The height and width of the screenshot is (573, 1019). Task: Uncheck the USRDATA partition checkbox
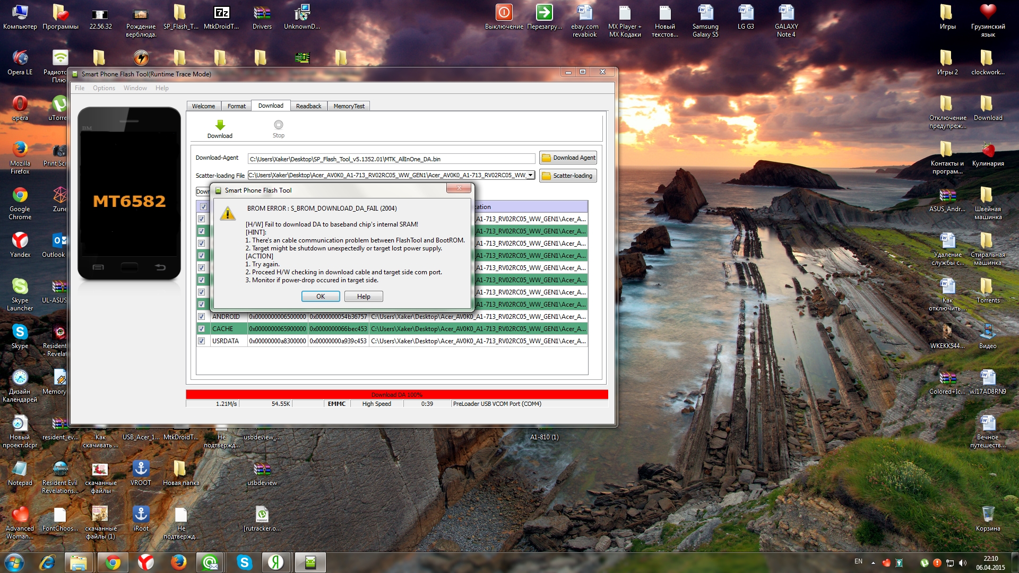click(202, 341)
